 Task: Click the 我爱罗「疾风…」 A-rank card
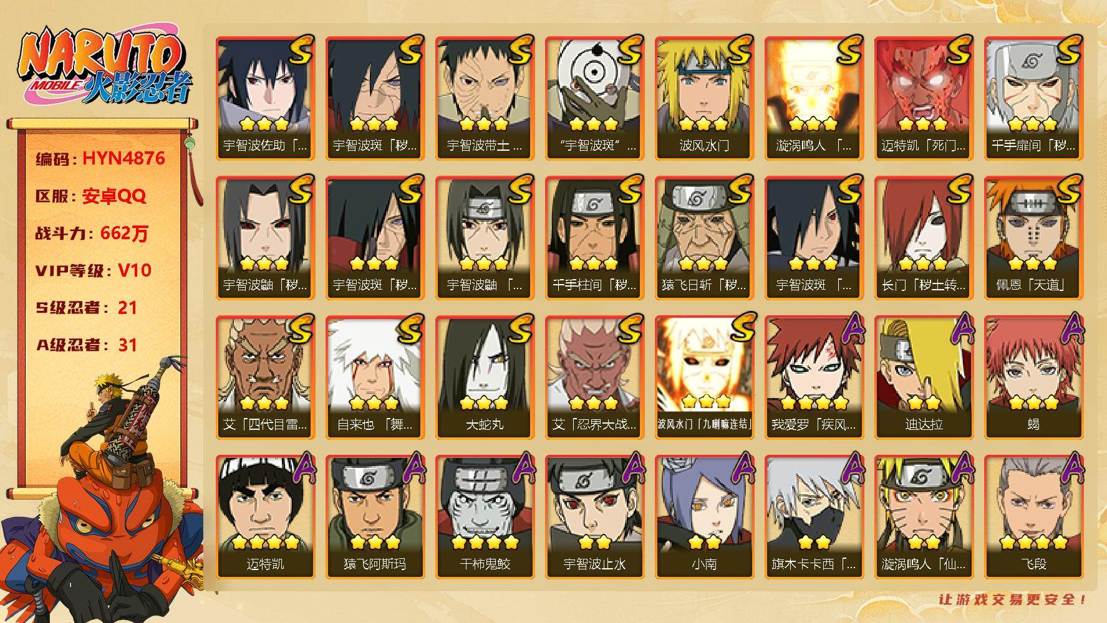(x=814, y=378)
